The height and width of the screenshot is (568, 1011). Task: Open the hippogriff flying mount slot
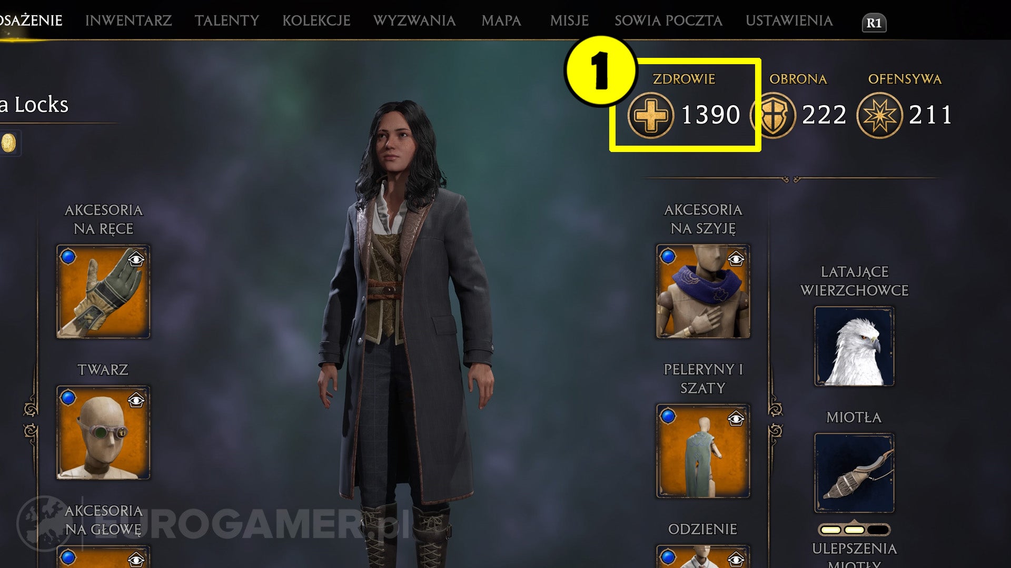click(854, 347)
